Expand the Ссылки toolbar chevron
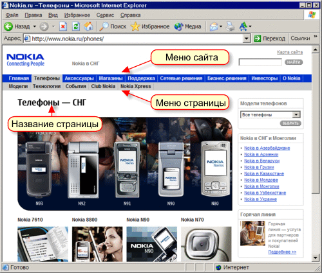 [316, 36]
